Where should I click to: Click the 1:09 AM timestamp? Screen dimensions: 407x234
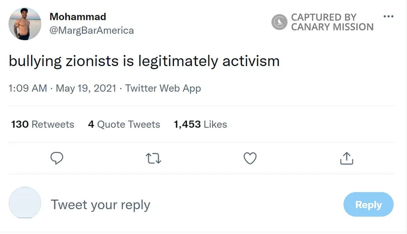28,88
